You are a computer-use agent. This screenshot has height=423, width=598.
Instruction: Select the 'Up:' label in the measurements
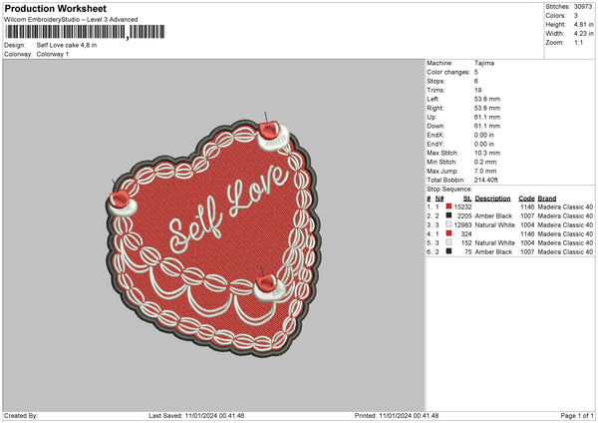point(432,117)
